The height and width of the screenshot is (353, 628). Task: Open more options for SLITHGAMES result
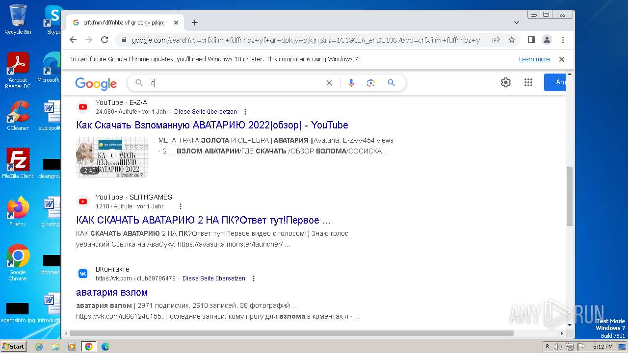[180, 206]
